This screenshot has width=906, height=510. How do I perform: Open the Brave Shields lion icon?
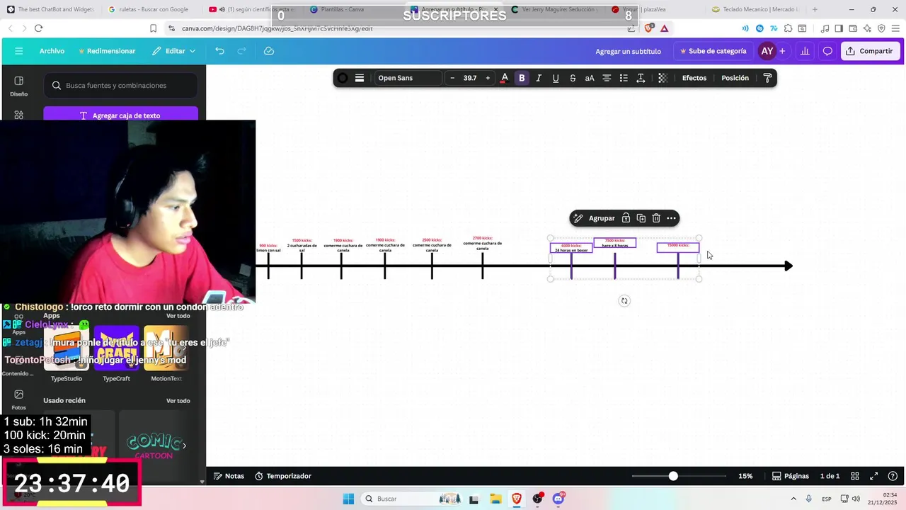(650, 28)
